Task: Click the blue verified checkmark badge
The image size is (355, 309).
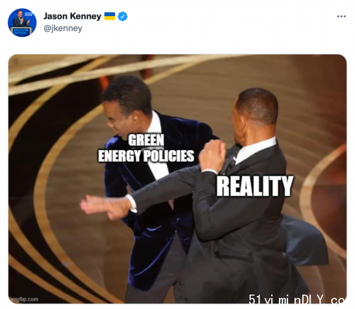Action: pos(123,16)
